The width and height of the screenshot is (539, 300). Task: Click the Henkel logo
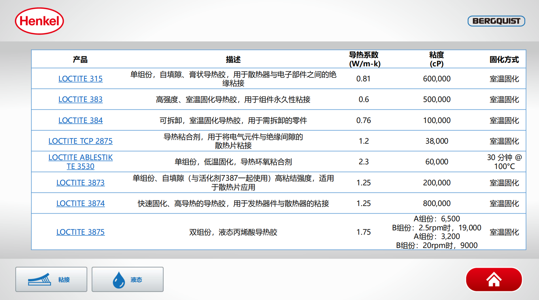click(39, 21)
